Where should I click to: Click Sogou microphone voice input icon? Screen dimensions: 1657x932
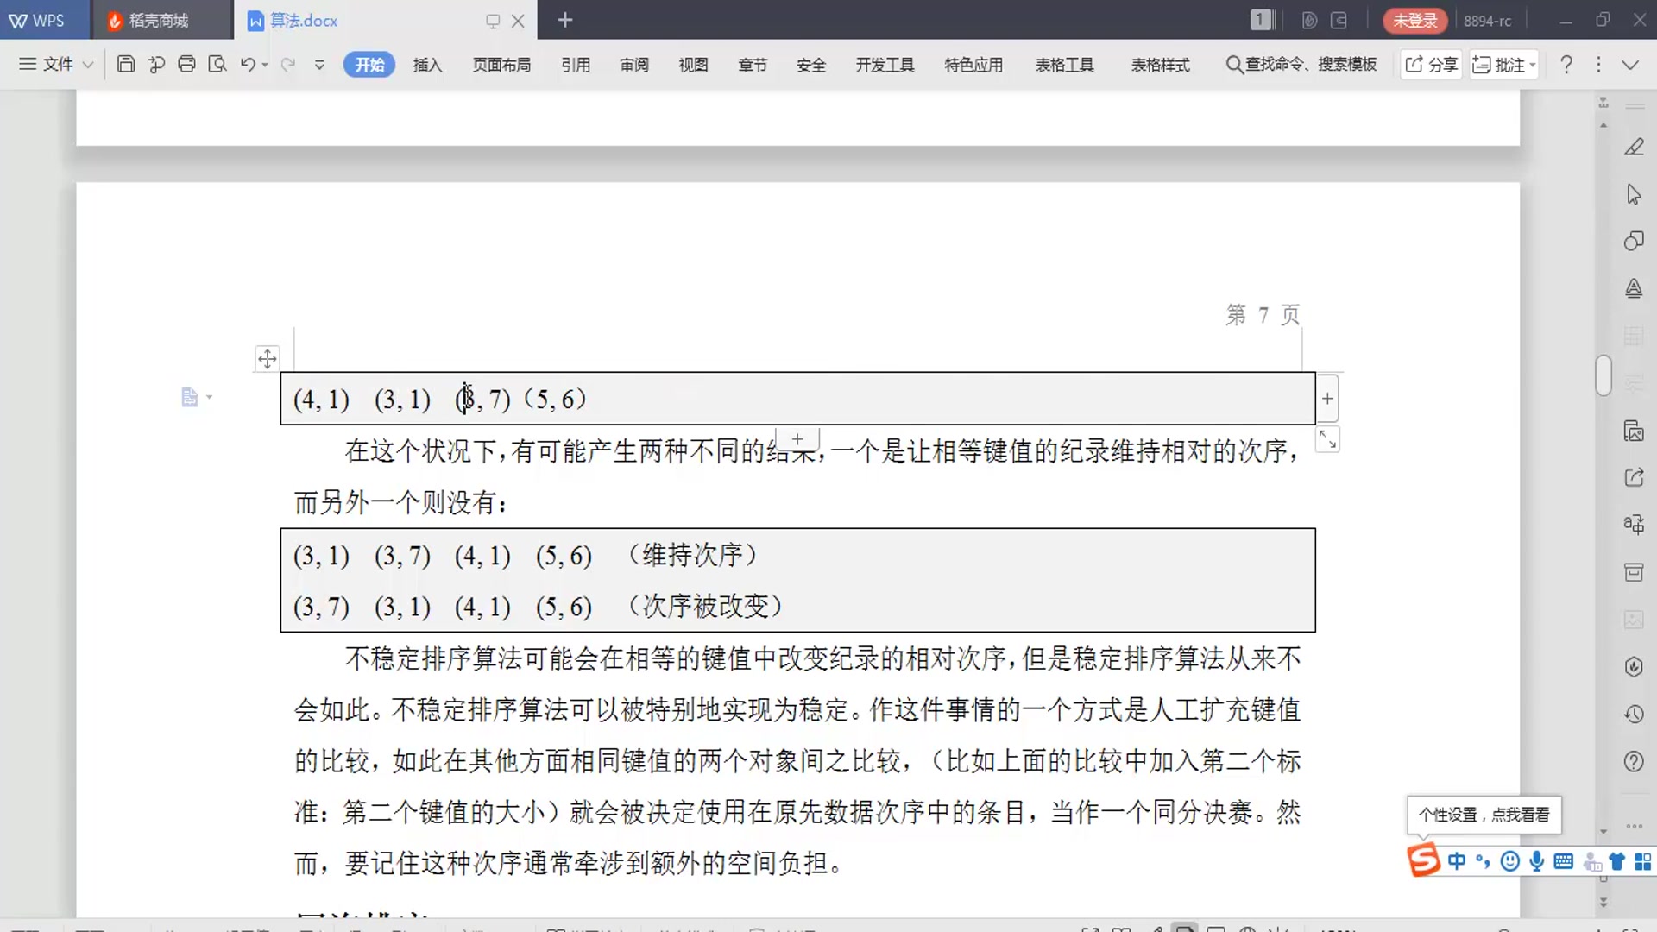(x=1536, y=861)
